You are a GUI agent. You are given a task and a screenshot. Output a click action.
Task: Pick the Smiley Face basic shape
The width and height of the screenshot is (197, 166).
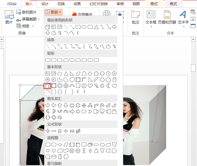coord(84,86)
